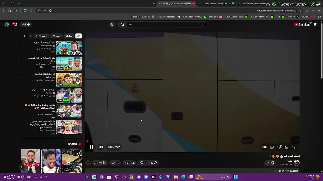This screenshot has width=323, height=181.
Task: Create a clip with the scissors button
Action: point(100,163)
